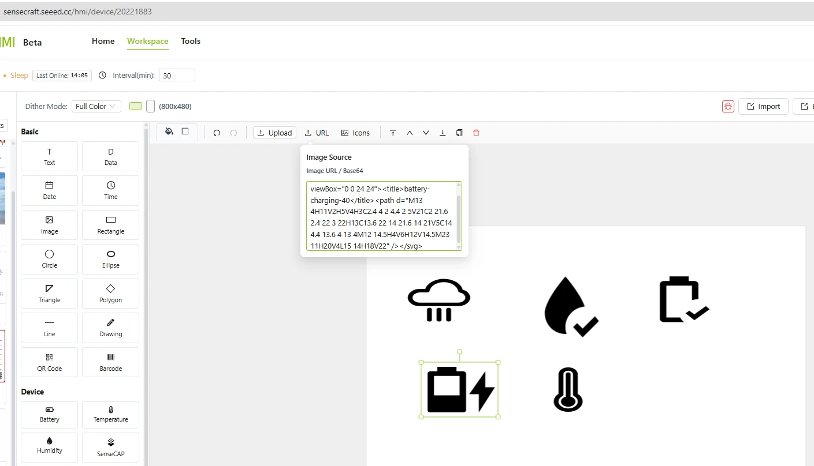Click the duplicate copy icon
Screen dimensions: 814x466
(459, 133)
